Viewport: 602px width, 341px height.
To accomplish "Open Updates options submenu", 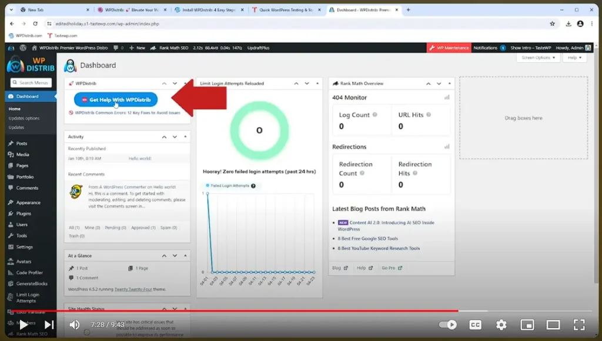I will tap(24, 118).
